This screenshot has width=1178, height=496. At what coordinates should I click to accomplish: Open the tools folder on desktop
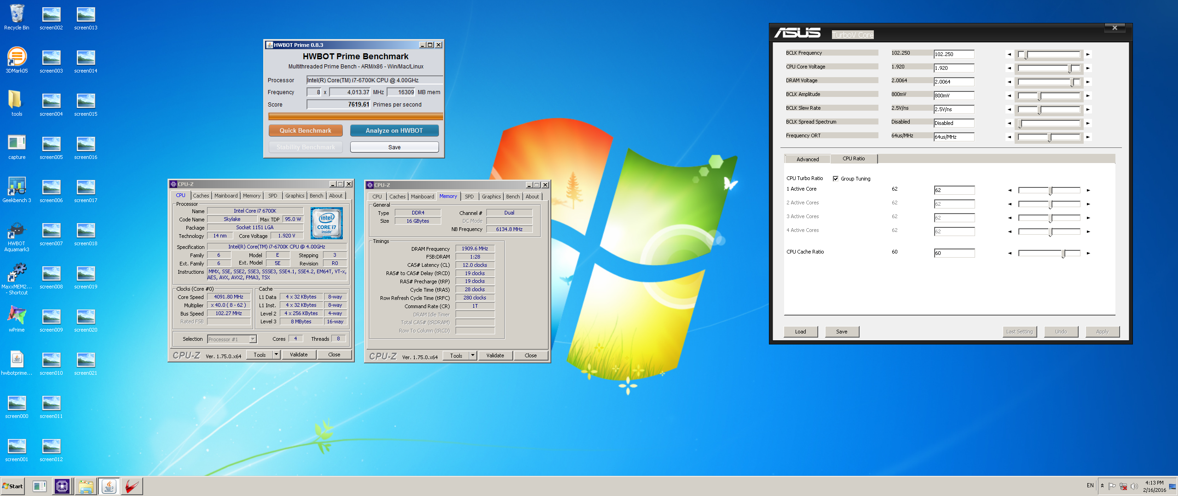pyautogui.click(x=17, y=103)
